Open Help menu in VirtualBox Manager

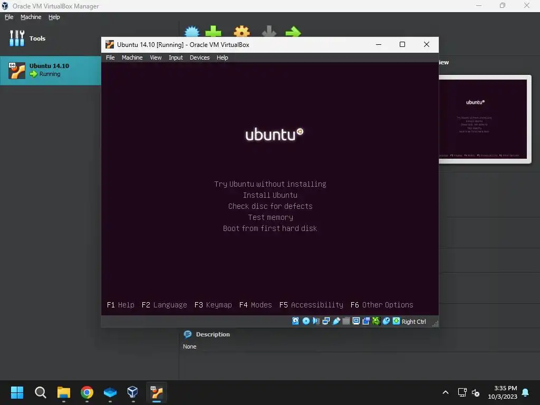[x=54, y=17]
